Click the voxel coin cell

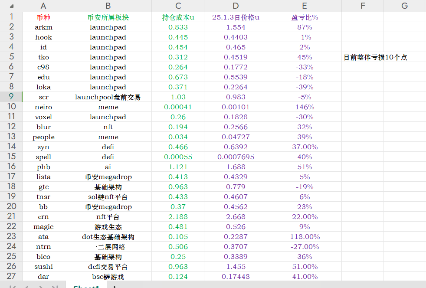click(x=43, y=117)
